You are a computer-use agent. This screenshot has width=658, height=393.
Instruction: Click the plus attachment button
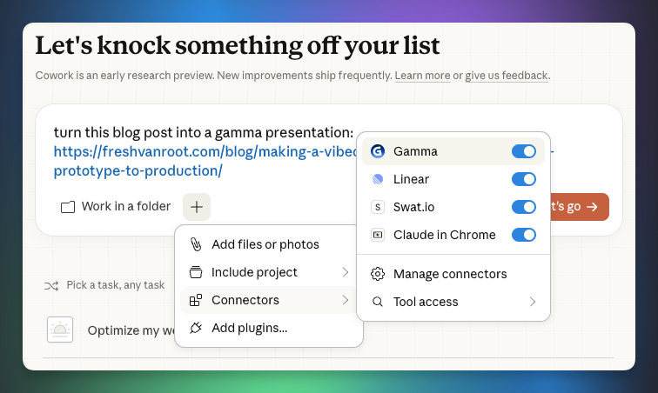197,207
